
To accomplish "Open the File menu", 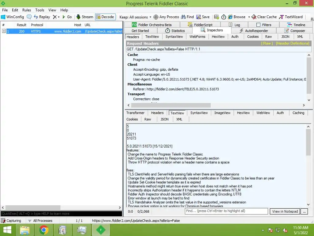I will (x=5, y=10).
